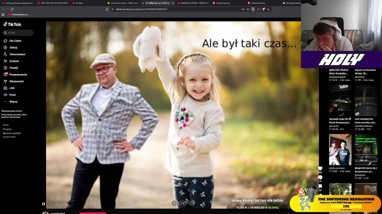Go to next photo with right chevron
Screen dimensions: 382x214
click(191, 203)
